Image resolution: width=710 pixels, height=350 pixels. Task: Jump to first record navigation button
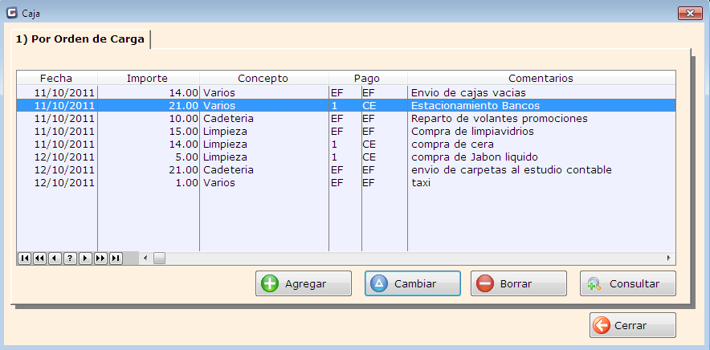(24, 258)
